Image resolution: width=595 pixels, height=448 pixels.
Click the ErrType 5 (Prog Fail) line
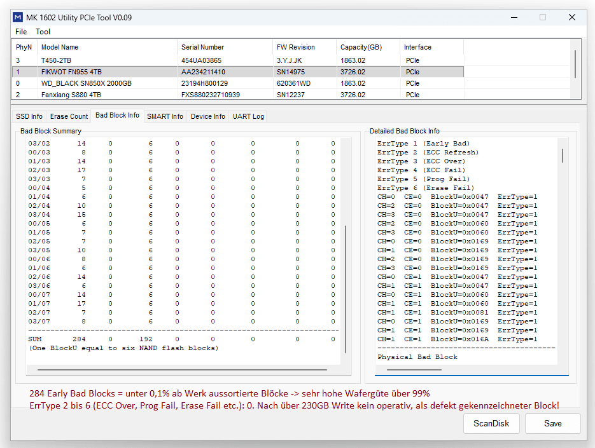(x=423, y=179)
